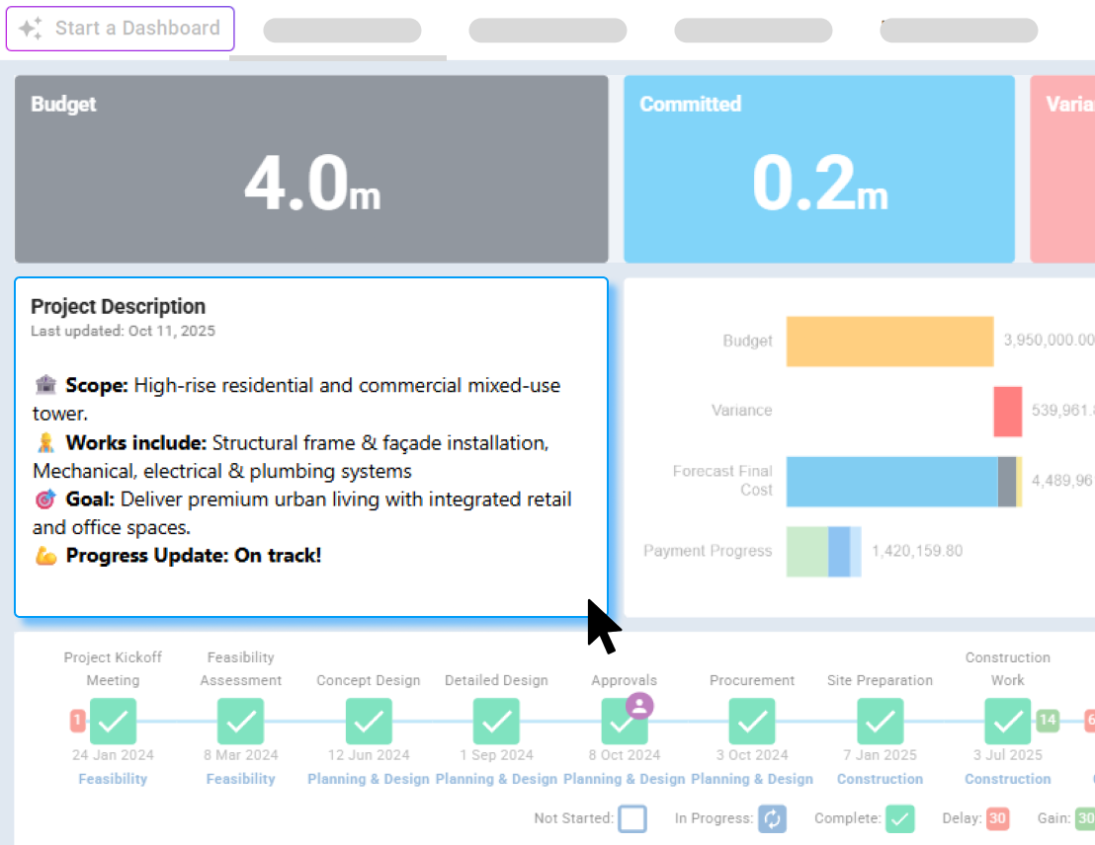The image size is (1095, 845).
Task: Click the Construction Work milestone checkmark
Action: 1007,722
